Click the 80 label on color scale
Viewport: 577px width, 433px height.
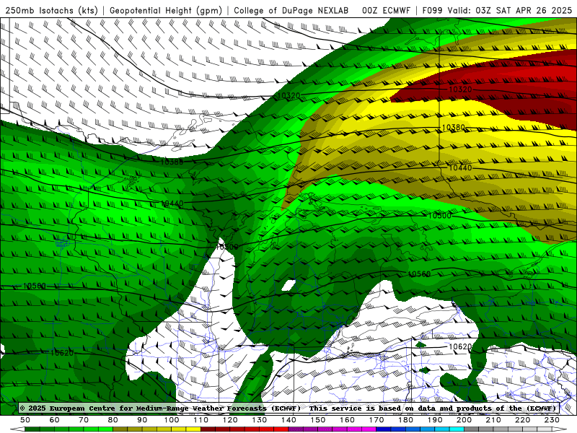(x=113, y=420)
